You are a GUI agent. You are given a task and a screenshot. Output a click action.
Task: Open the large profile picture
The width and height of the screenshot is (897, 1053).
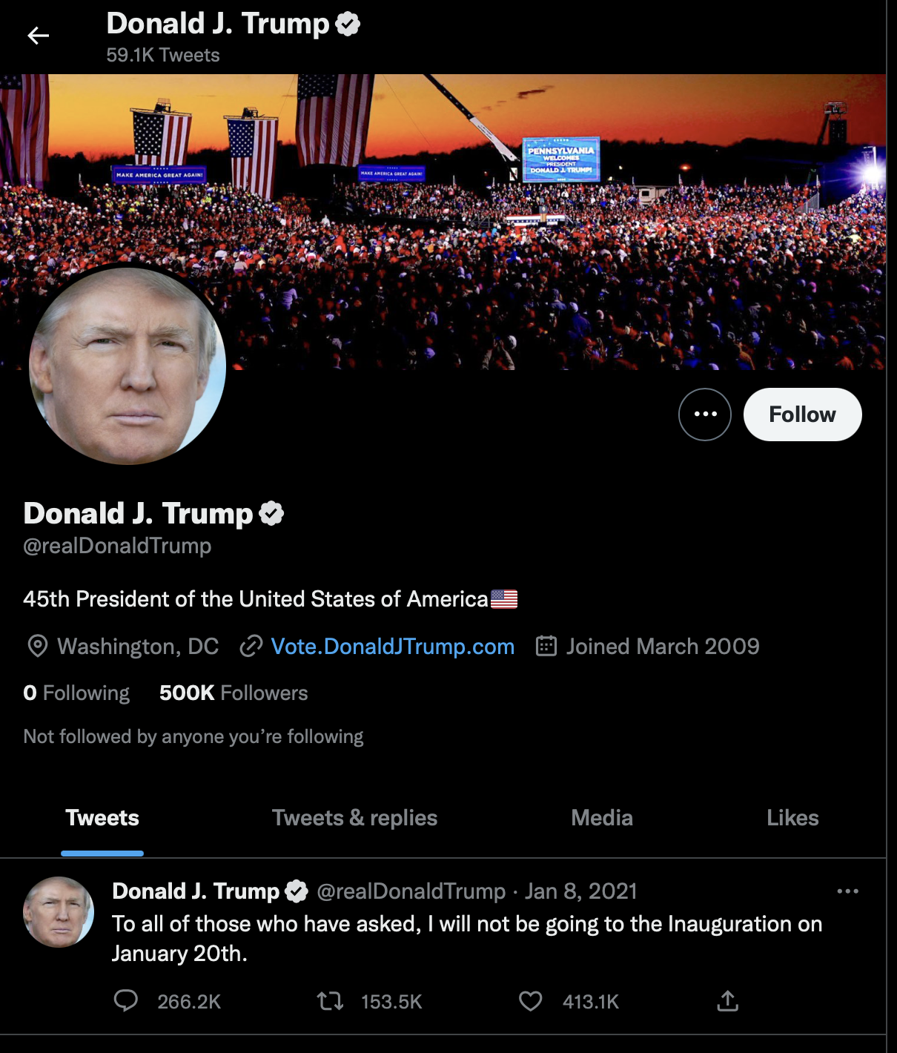point(128,366)
